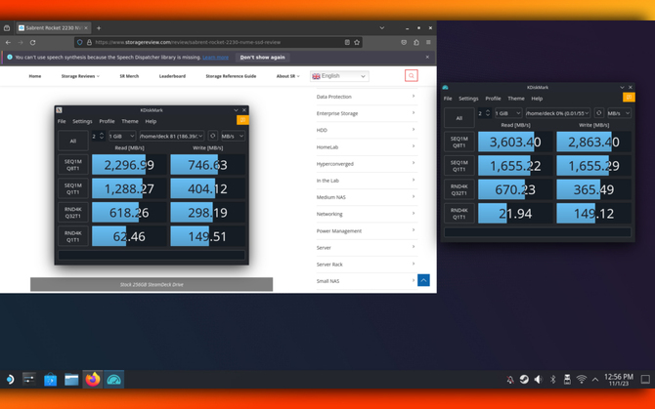Reload the storagereview page
The image size is (655, 409).
pos(32,42)
